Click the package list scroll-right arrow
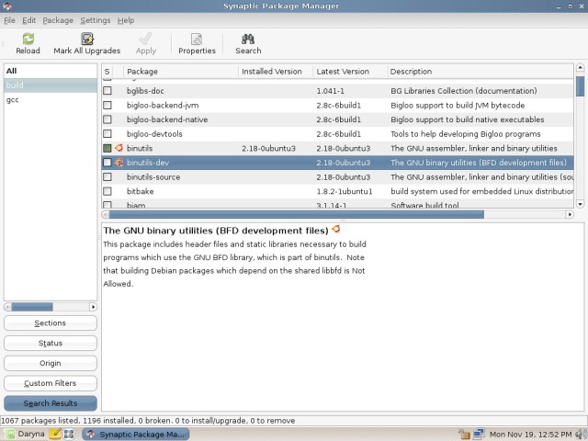This screenshot has height=441, width=588. (570, 214)
